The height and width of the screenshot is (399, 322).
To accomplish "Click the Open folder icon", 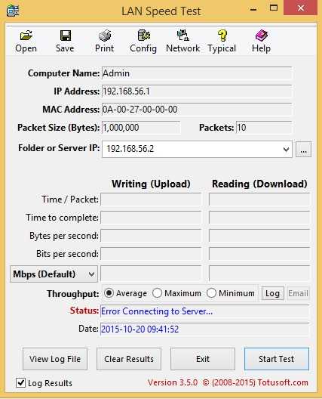I will (x=26, y=36).
